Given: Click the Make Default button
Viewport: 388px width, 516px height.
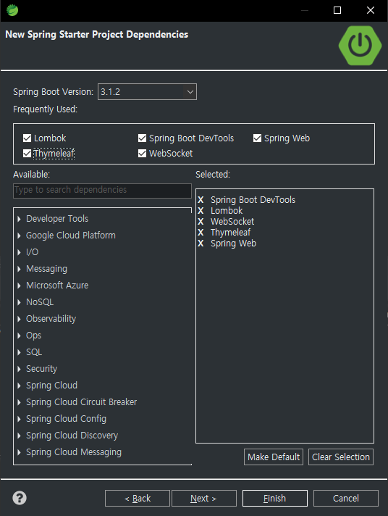Looking at the screenshot, I should [274, 457].
